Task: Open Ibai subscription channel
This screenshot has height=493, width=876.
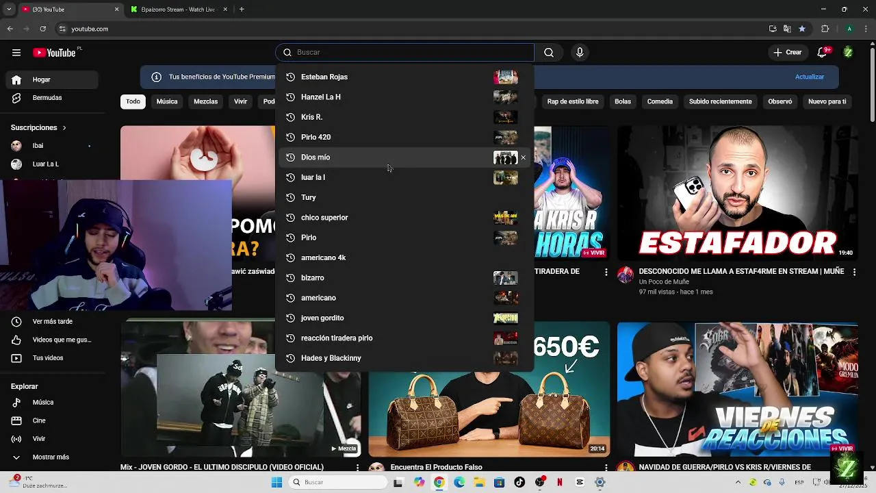Action: [x=52, y=146]
